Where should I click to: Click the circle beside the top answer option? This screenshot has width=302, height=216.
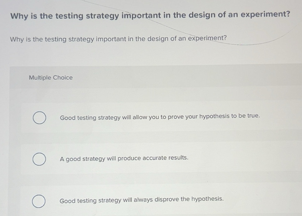(39, 118)
